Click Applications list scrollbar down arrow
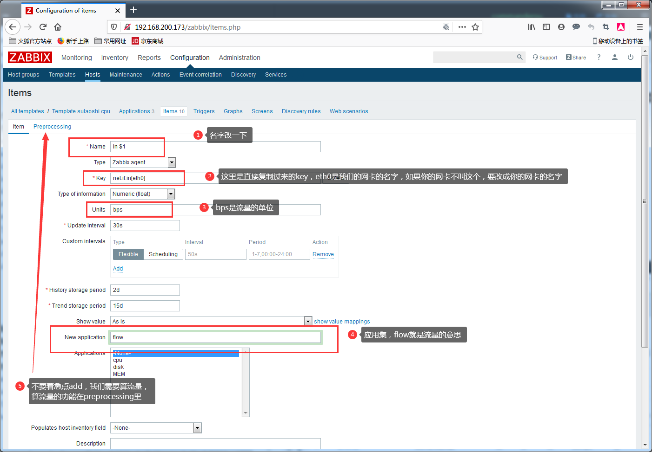Image resolution: width=652 pixels, height=452 pixels. tap(246, 413)
